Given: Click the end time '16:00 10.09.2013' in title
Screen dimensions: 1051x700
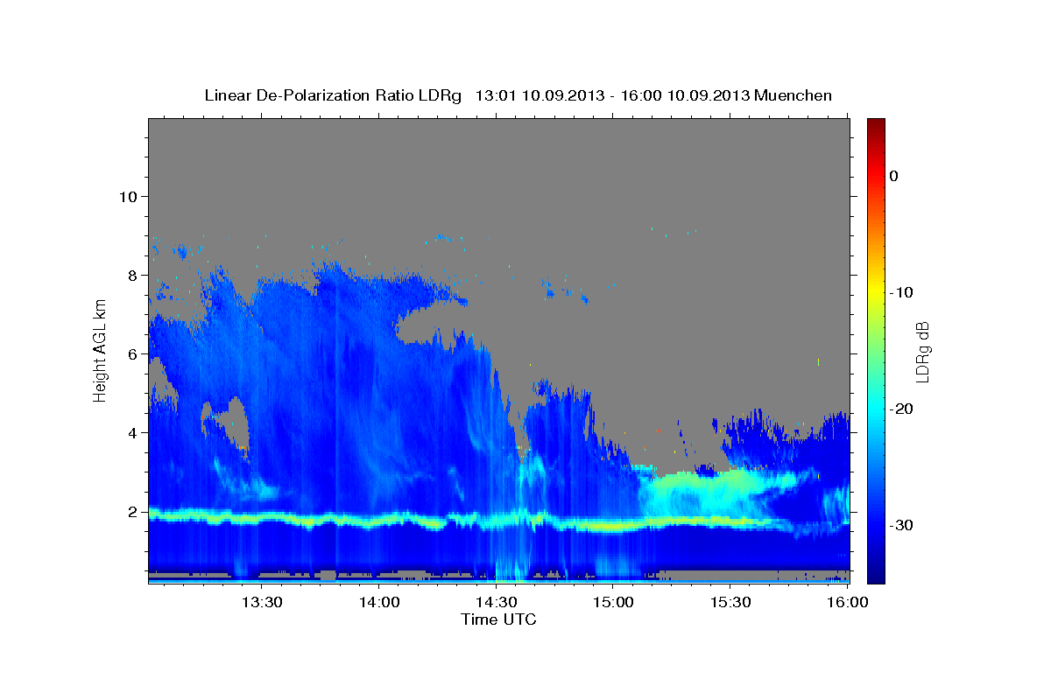Looking at the screenshot, I should (686, 95).
